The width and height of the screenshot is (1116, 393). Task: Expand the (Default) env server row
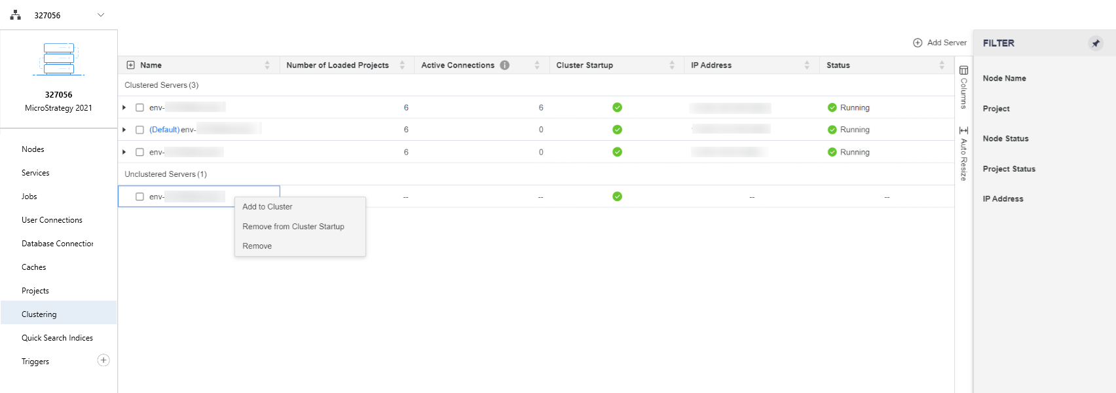point(124,130)
